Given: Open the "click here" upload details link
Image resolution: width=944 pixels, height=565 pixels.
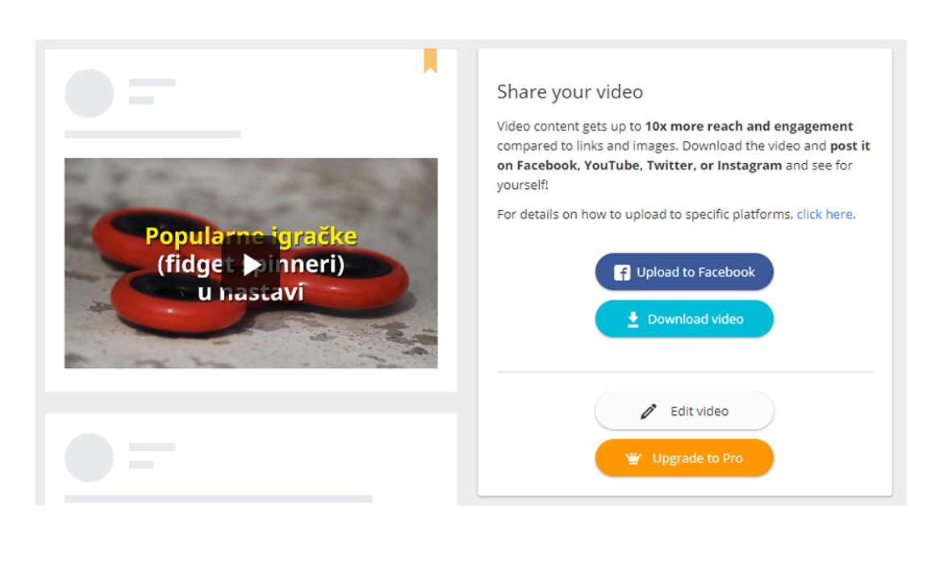Looking at the screenshot, I should (x=825, y=215).
